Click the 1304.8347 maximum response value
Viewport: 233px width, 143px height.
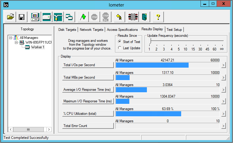(168, 96)
